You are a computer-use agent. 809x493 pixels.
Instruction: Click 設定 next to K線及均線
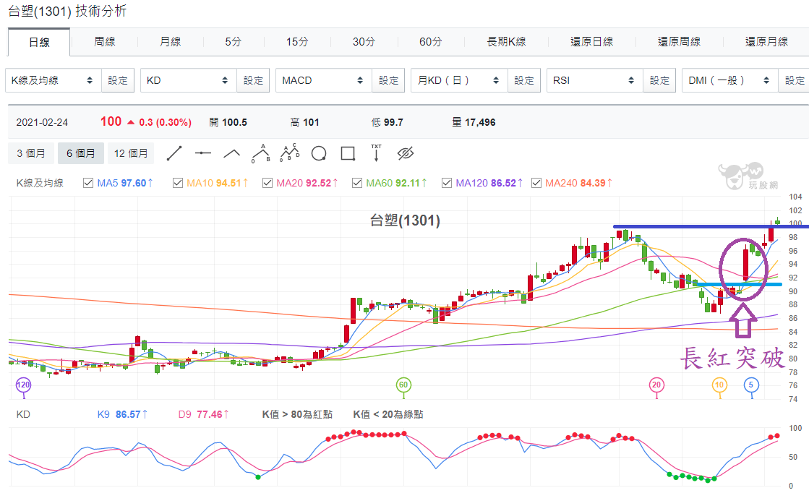coord(118,80)
